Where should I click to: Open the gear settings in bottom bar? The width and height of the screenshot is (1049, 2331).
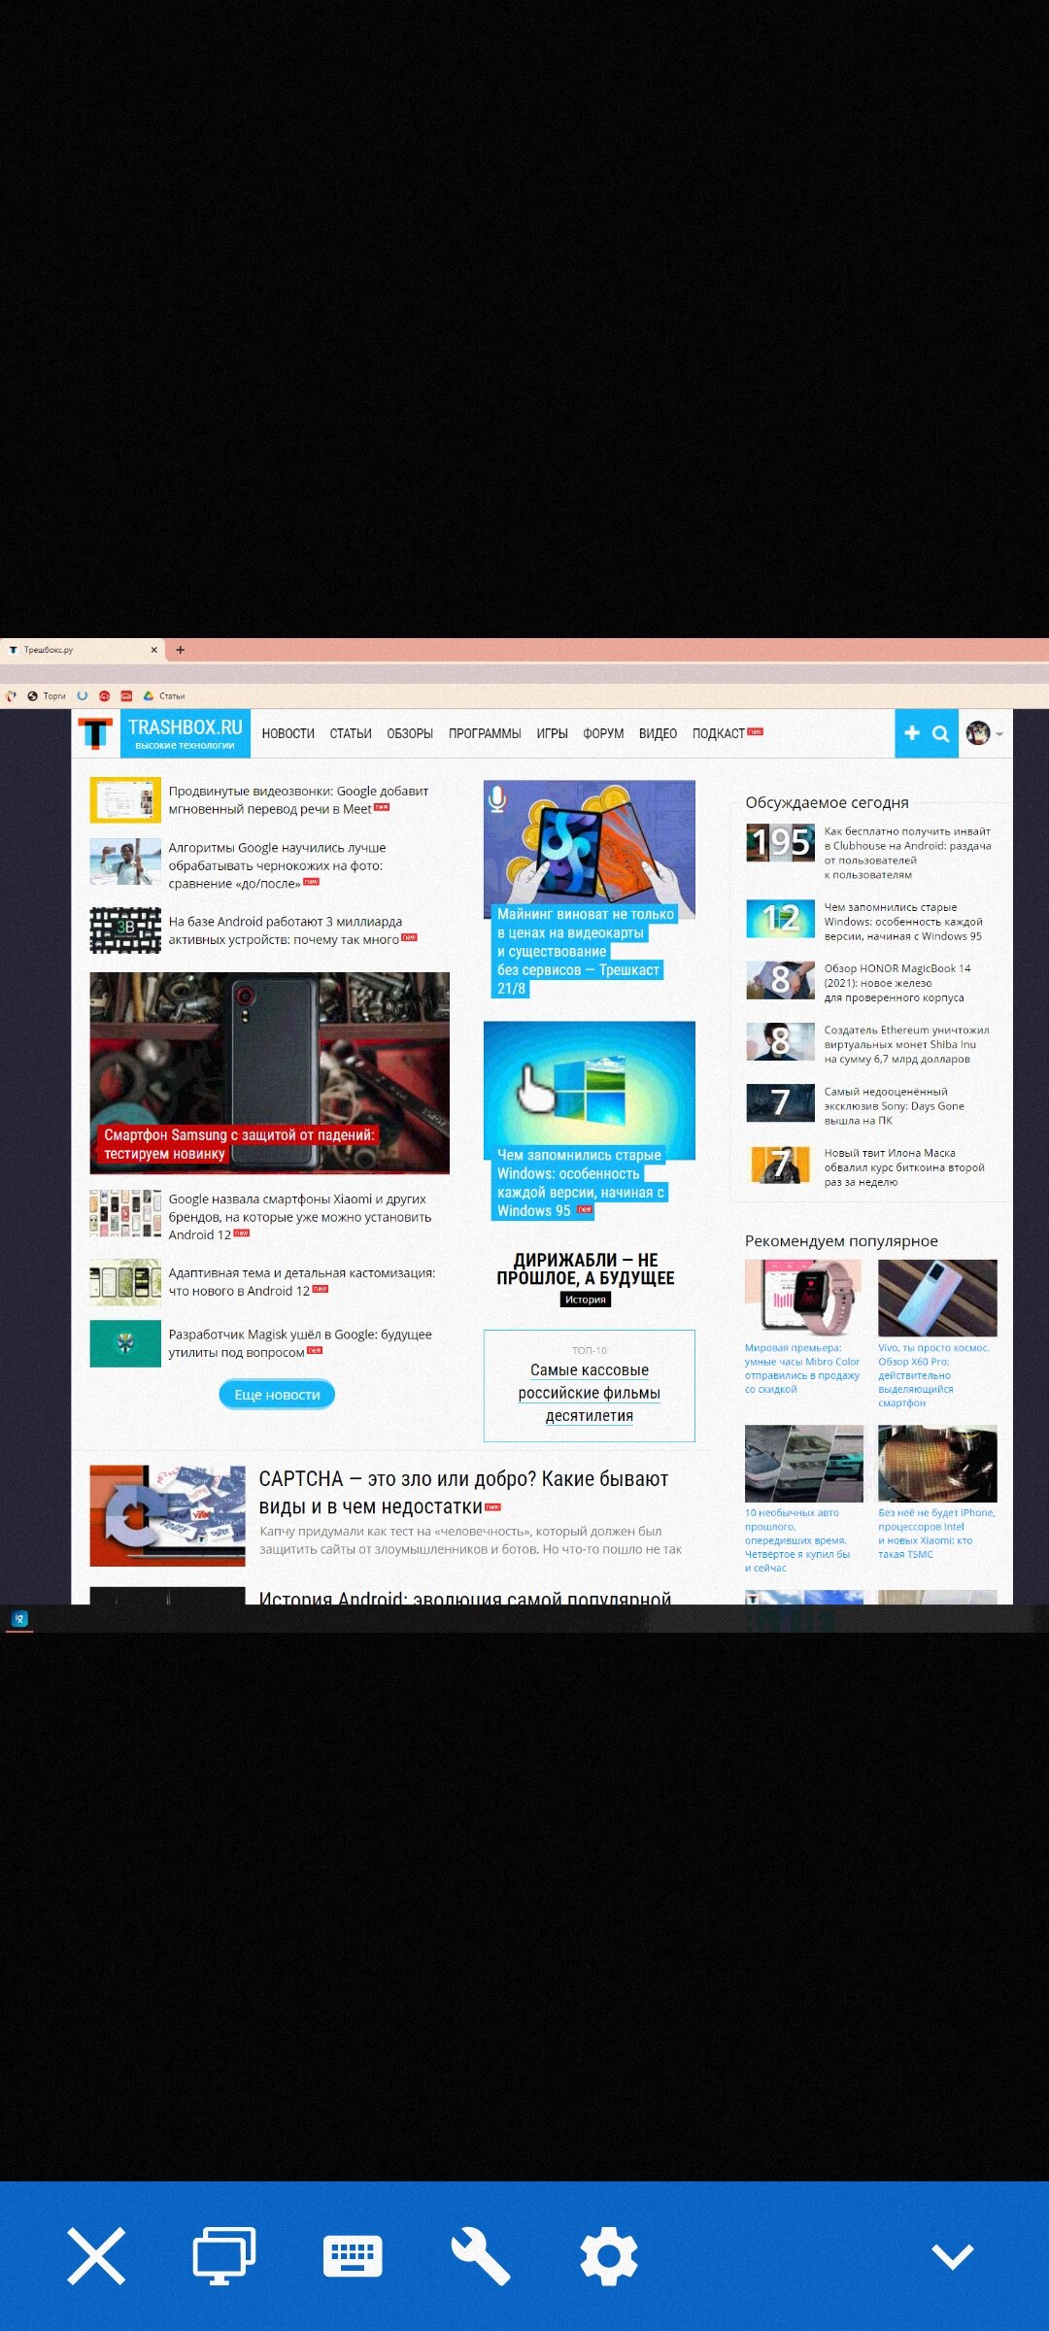[609, 2256]
